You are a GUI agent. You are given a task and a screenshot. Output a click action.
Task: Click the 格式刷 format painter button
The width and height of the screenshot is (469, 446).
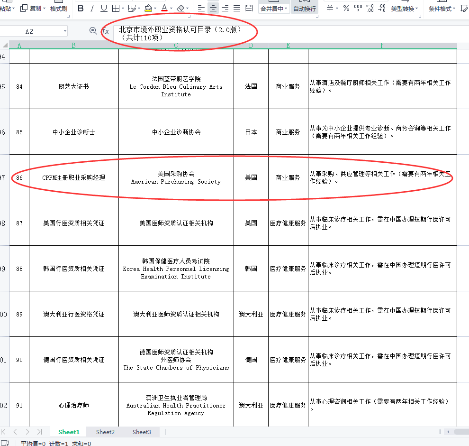58,9
